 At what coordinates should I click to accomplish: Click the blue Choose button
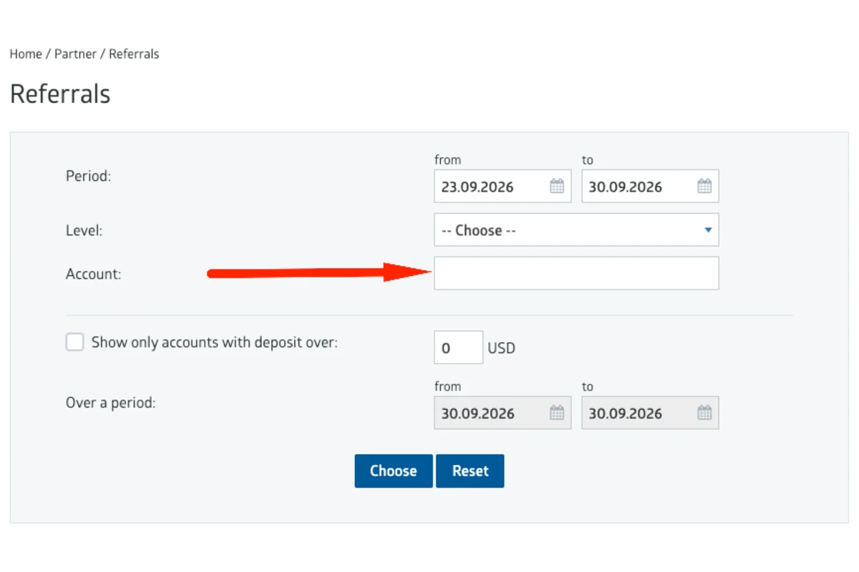[x=394, y=471]
